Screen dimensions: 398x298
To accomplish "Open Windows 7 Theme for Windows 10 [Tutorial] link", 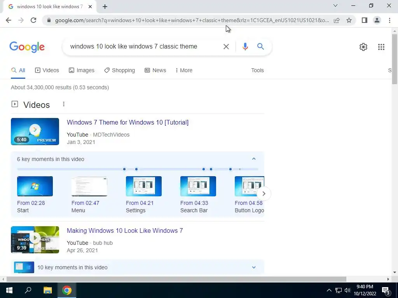I will tap(127, 122).
